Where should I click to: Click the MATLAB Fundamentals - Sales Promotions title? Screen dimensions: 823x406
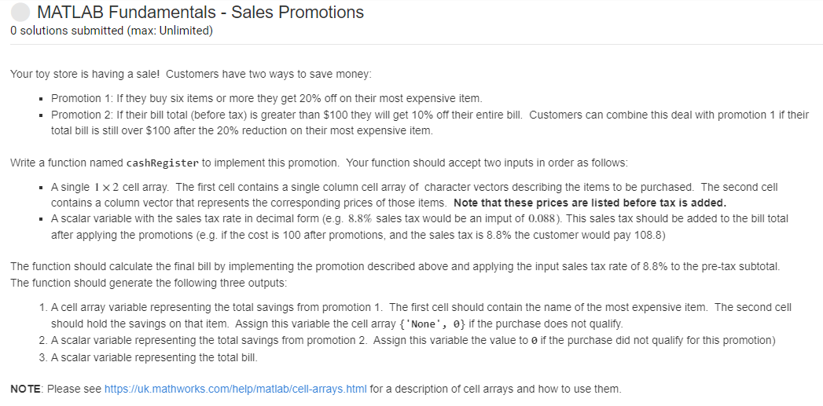(200, 12)
